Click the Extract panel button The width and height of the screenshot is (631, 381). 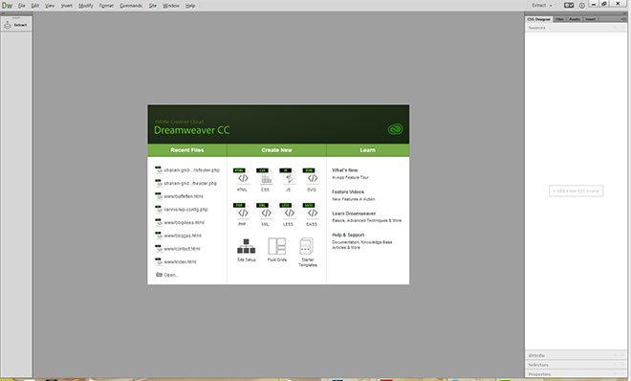[16, 25]
